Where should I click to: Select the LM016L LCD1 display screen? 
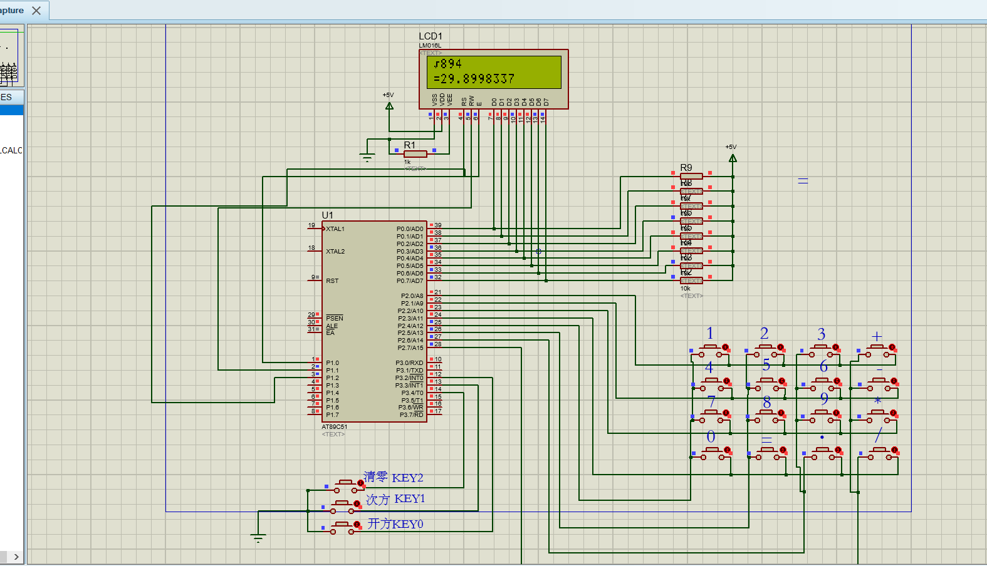click(494, 72)
